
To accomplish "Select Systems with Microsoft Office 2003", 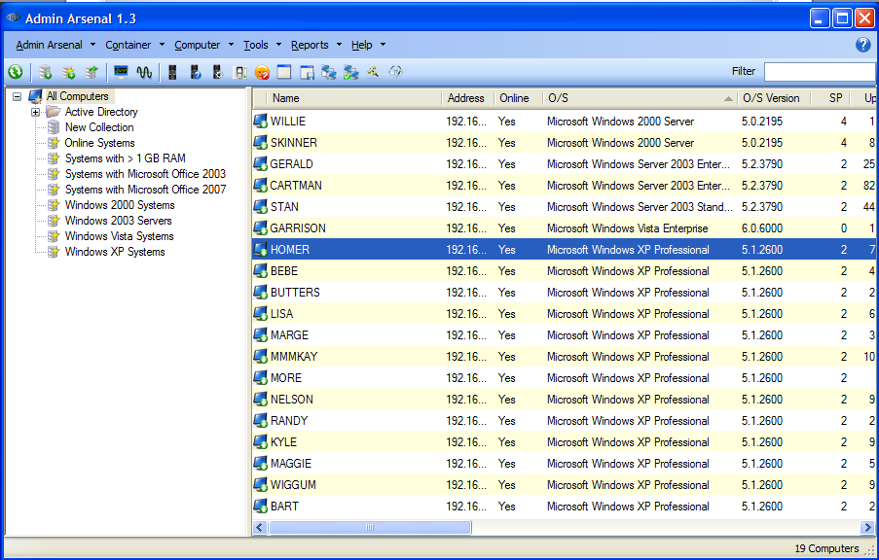I will pos(145,174).
